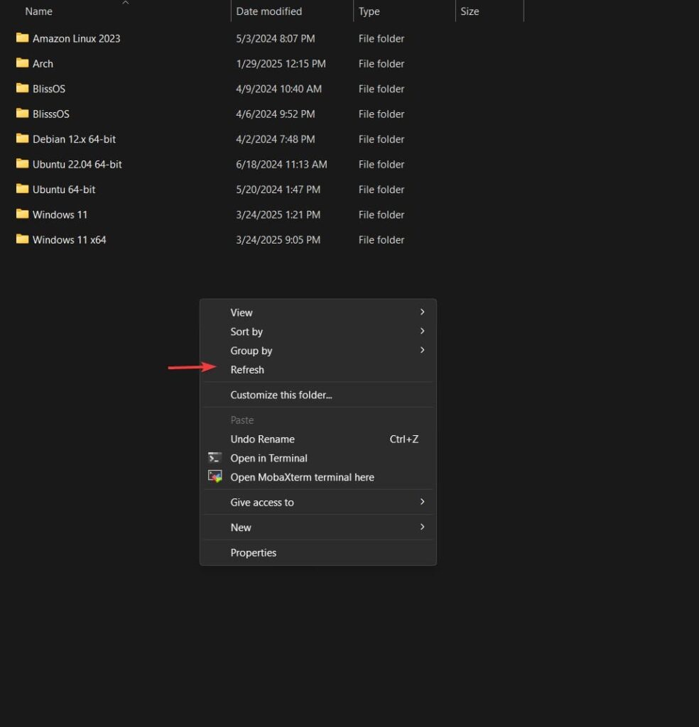Viewport: 699px width, 727px height.
Task: Open the Group by submenu
Action: (251, 351)
